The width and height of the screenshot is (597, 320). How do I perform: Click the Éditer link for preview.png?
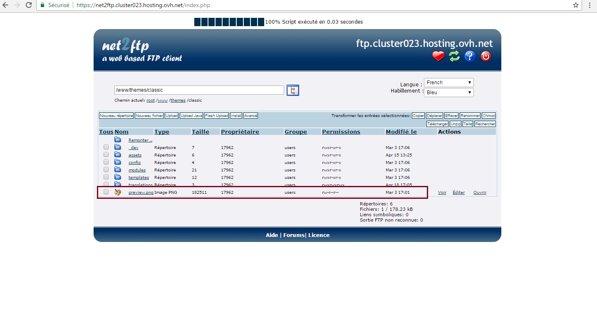458,193
